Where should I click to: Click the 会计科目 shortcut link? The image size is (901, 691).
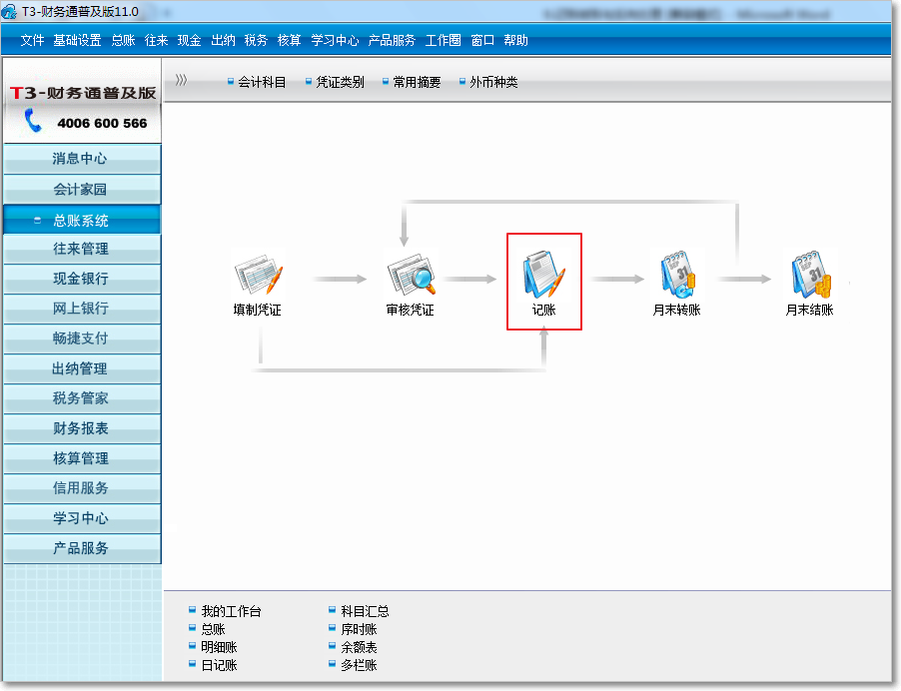[x=262, y=83]
